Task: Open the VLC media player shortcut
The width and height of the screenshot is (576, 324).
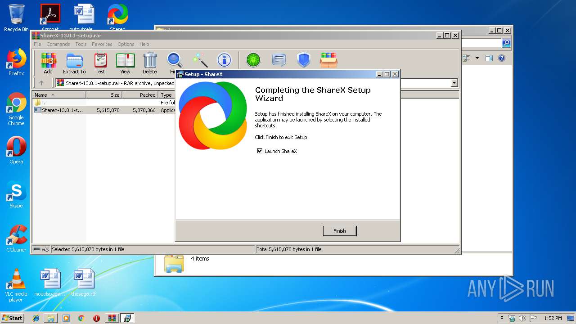Action: [x=16, y=285]
